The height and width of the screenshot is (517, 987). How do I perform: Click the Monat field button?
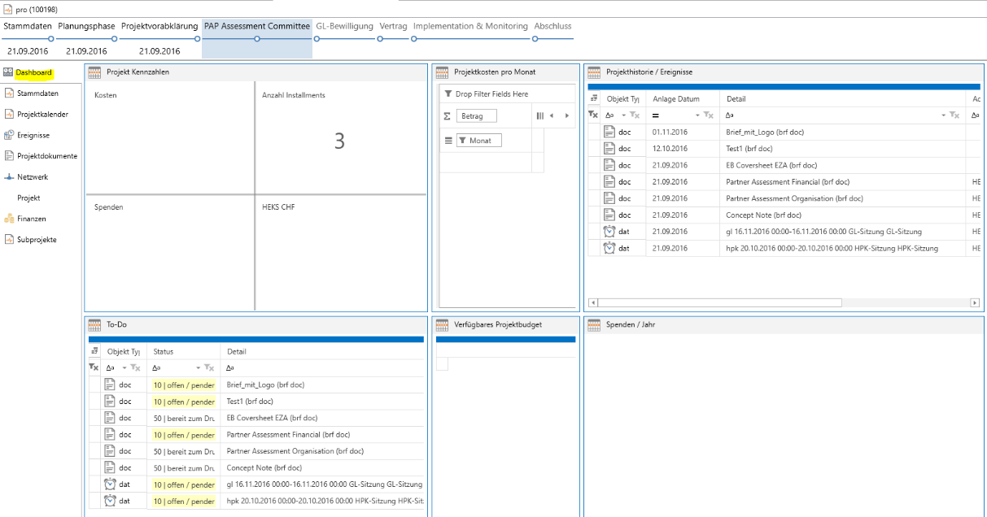(478, 141)
